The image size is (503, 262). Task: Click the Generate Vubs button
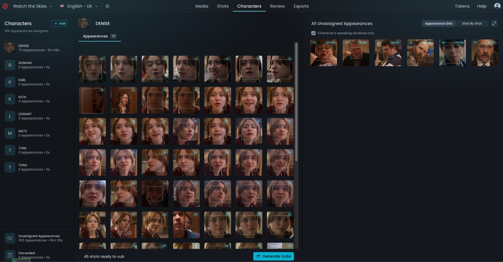[x=274, y=256]
